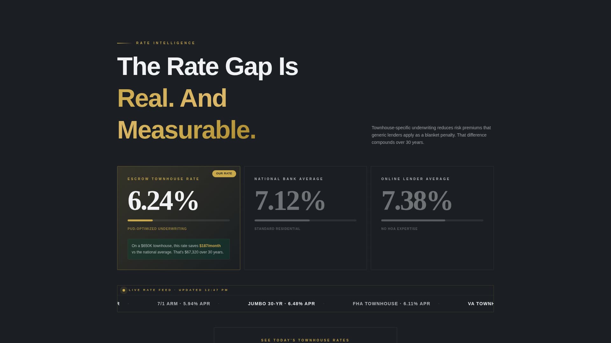Click the 7.38% rate figure

point(416,200)
